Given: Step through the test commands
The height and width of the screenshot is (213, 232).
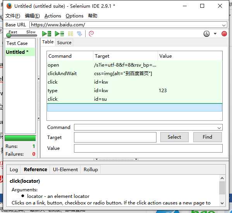Looking at the screenshot, I should click(80, 34).
